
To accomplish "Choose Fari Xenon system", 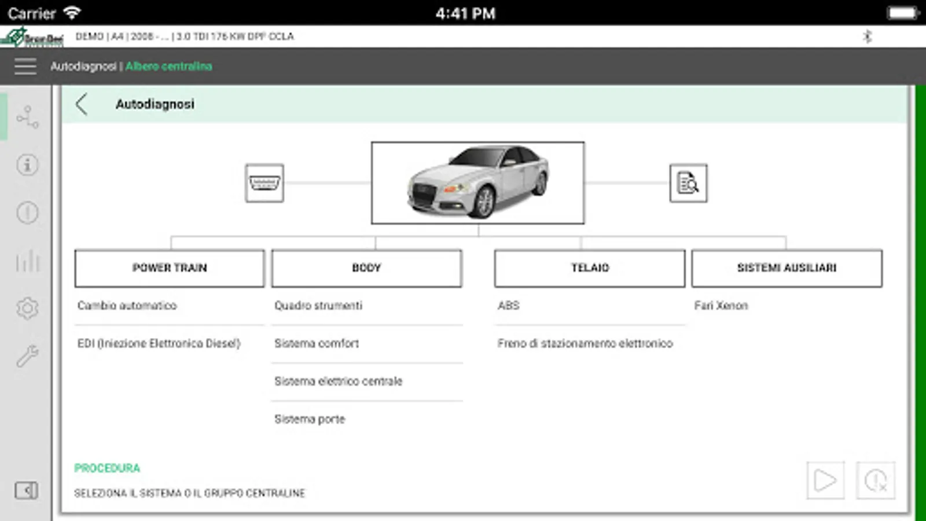I will pyautogui.click(x=787, y=306).
